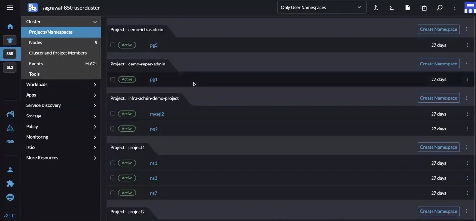Check the pg5 namespace checkbox
Image resolution: width=476 pixels, height=221 pixels.
point(113,45)
